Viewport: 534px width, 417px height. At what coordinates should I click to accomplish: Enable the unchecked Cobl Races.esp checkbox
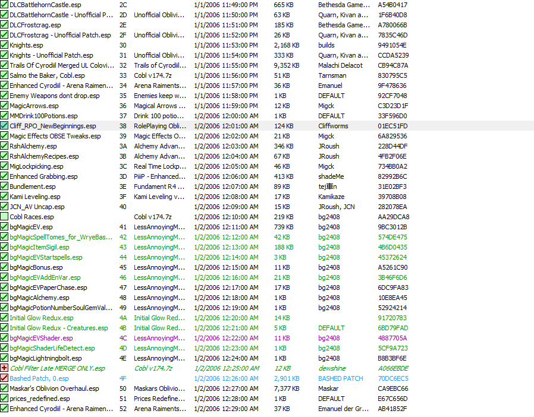click(4, 217)
